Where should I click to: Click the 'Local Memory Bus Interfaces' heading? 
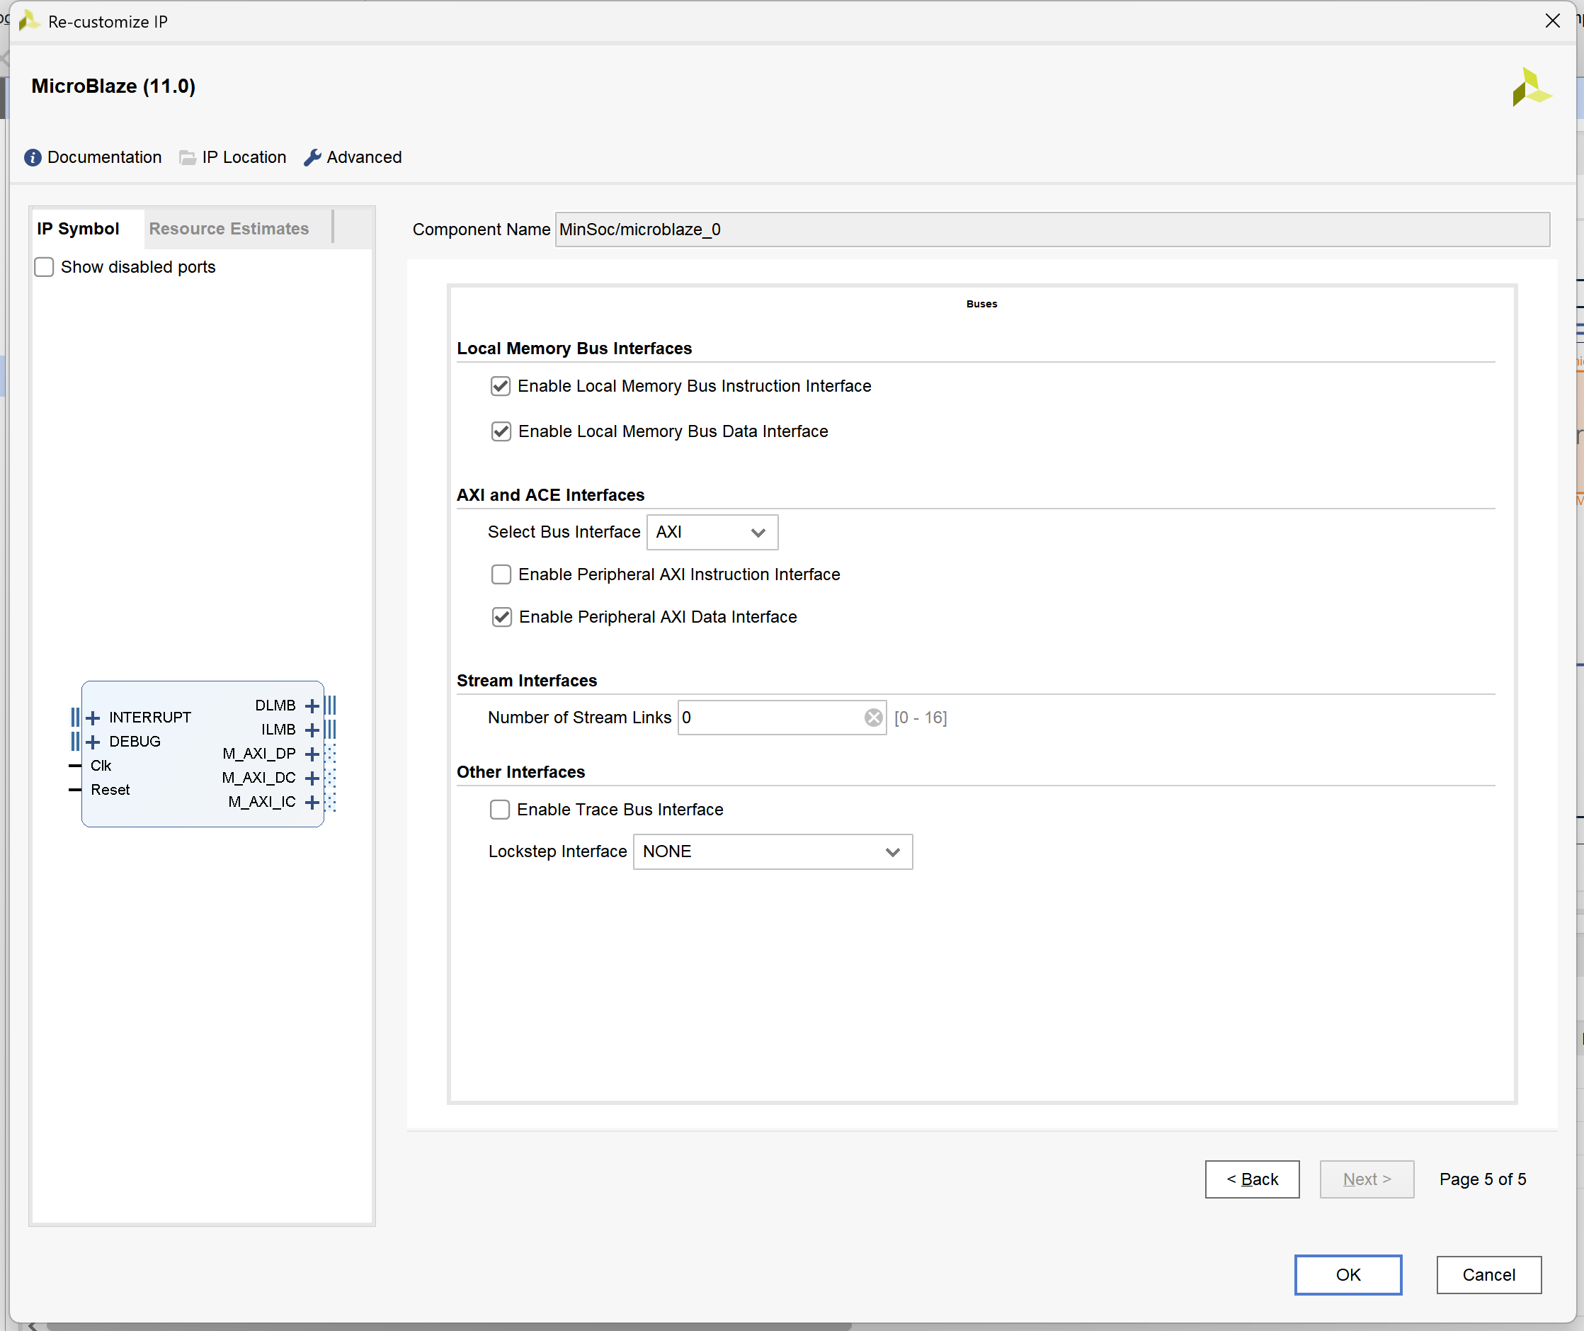[574, 349]
